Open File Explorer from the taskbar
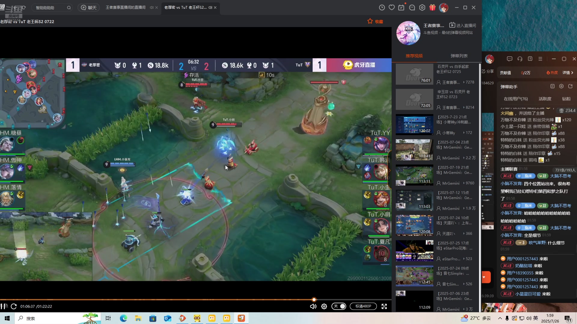 pyautogui.click(x=138, y=318)
